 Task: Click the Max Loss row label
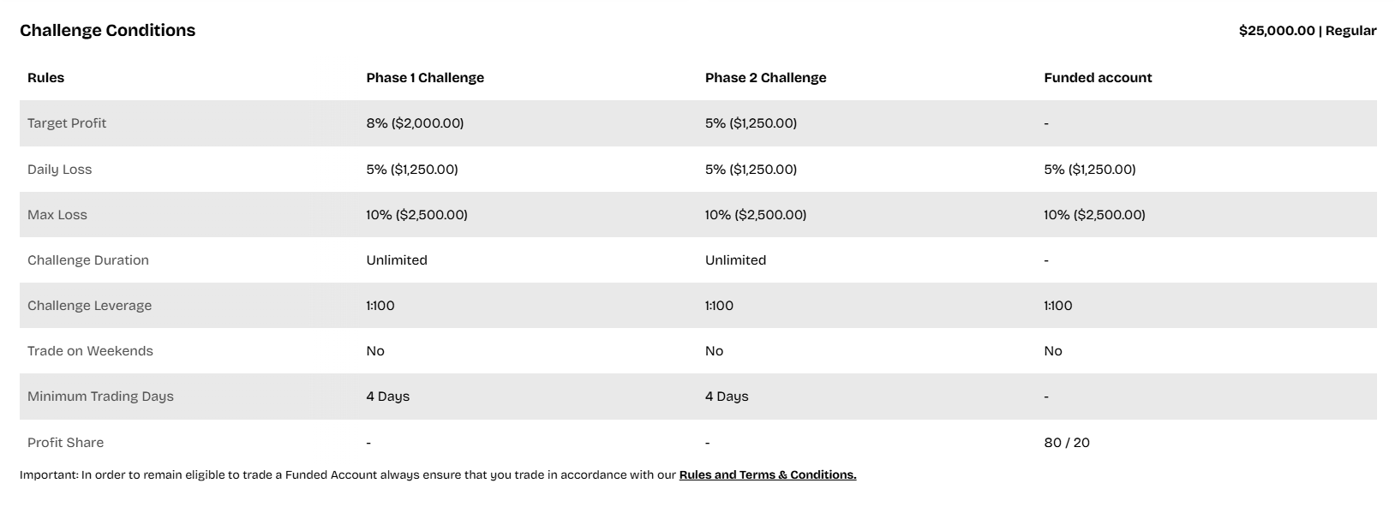pyautogui.click(x=57, y=215)
